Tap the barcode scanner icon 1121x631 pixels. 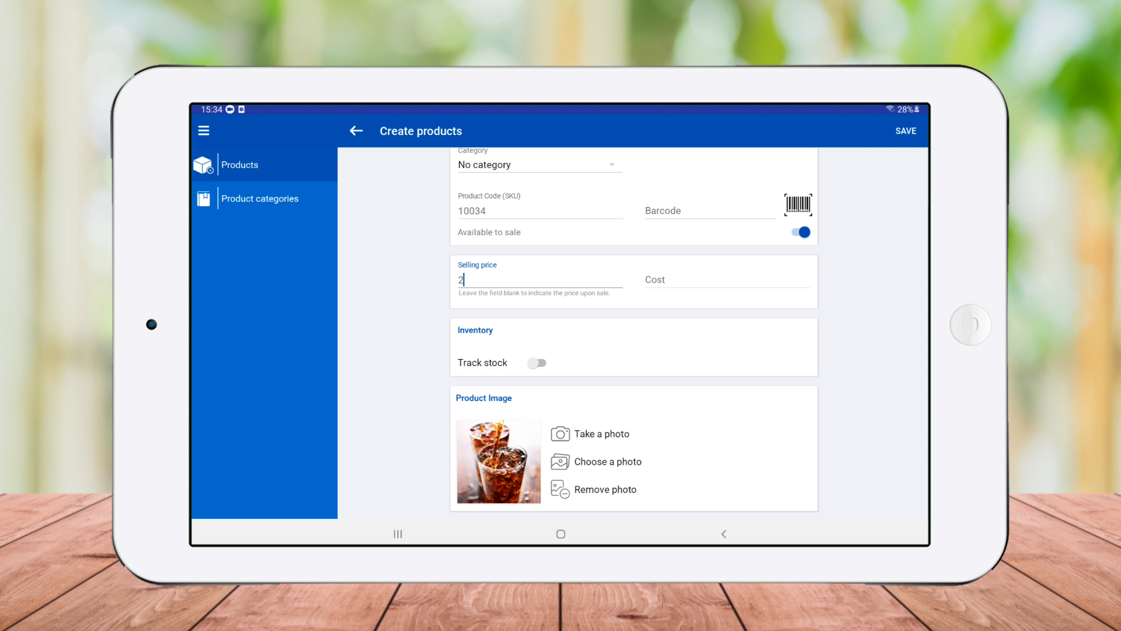[x=798, y=204]
